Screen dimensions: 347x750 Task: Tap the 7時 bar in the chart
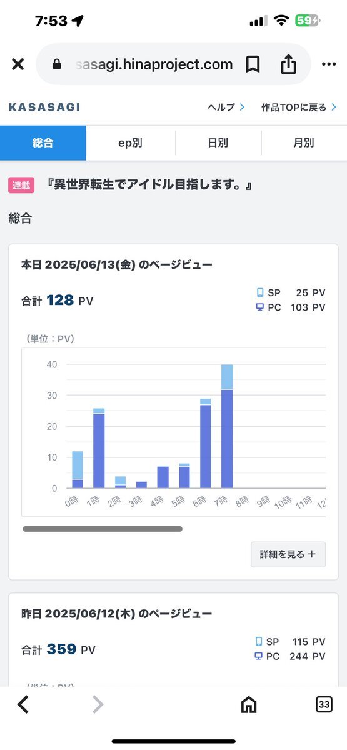(227, 426)
